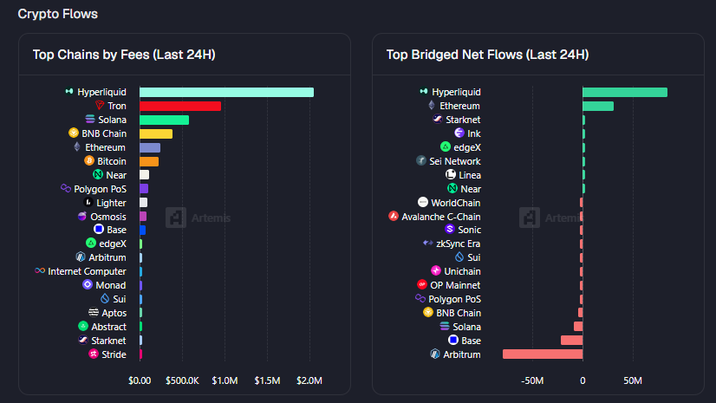The image size is (716, 403).
Task: Click the 'Sei Network' label
Action: point(455,161)
